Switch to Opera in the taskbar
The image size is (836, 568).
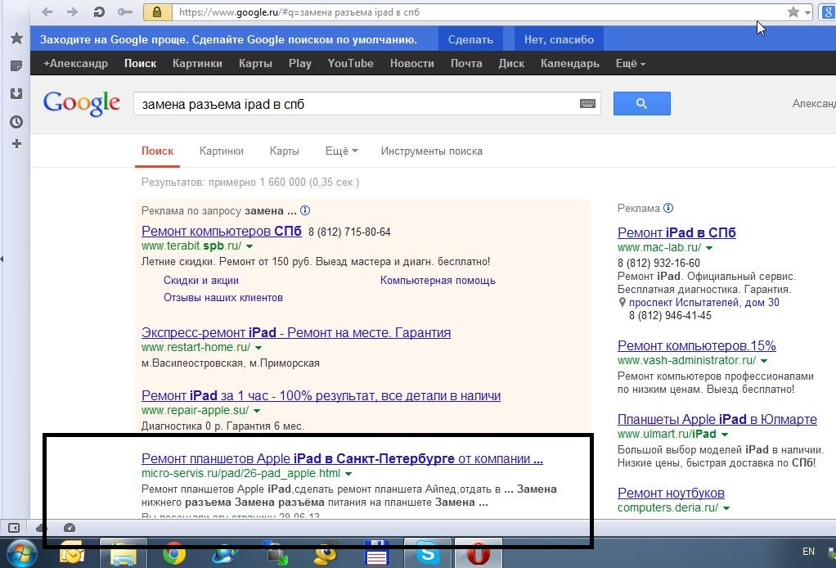[479, 554]
